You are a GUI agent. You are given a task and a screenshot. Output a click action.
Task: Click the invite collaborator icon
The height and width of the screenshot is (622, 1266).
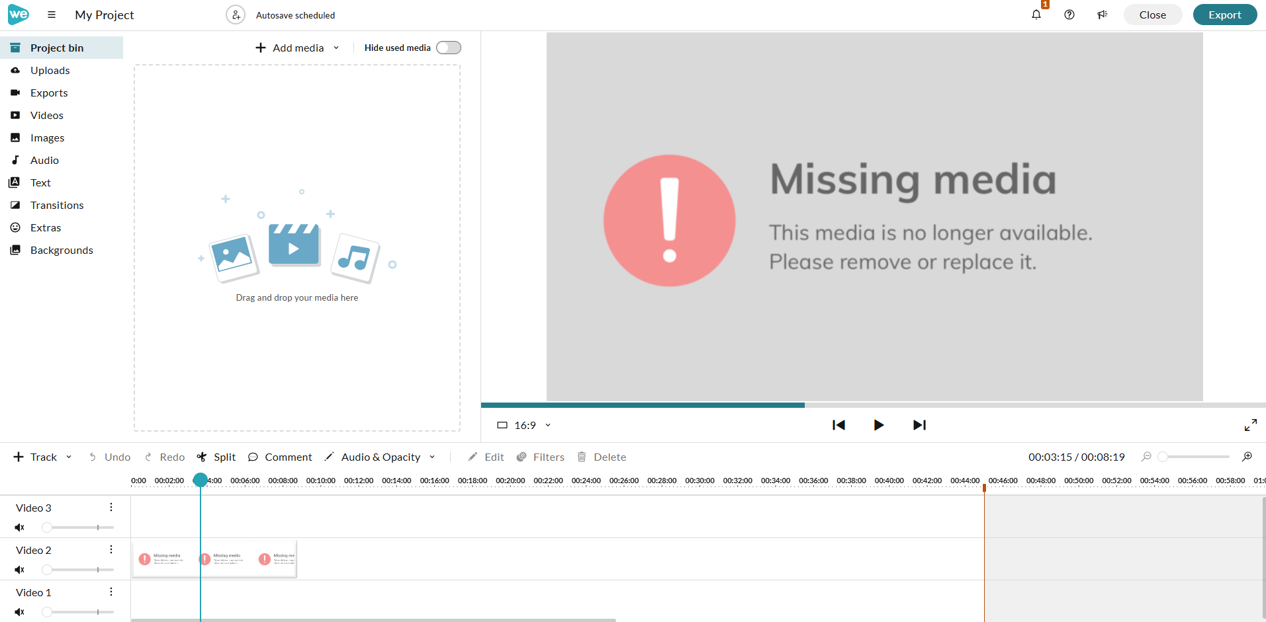pos(236,15)
